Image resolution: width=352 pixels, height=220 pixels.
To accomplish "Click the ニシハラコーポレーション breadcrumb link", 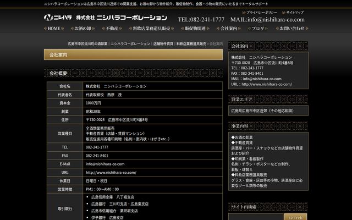I will coord(130,44).
